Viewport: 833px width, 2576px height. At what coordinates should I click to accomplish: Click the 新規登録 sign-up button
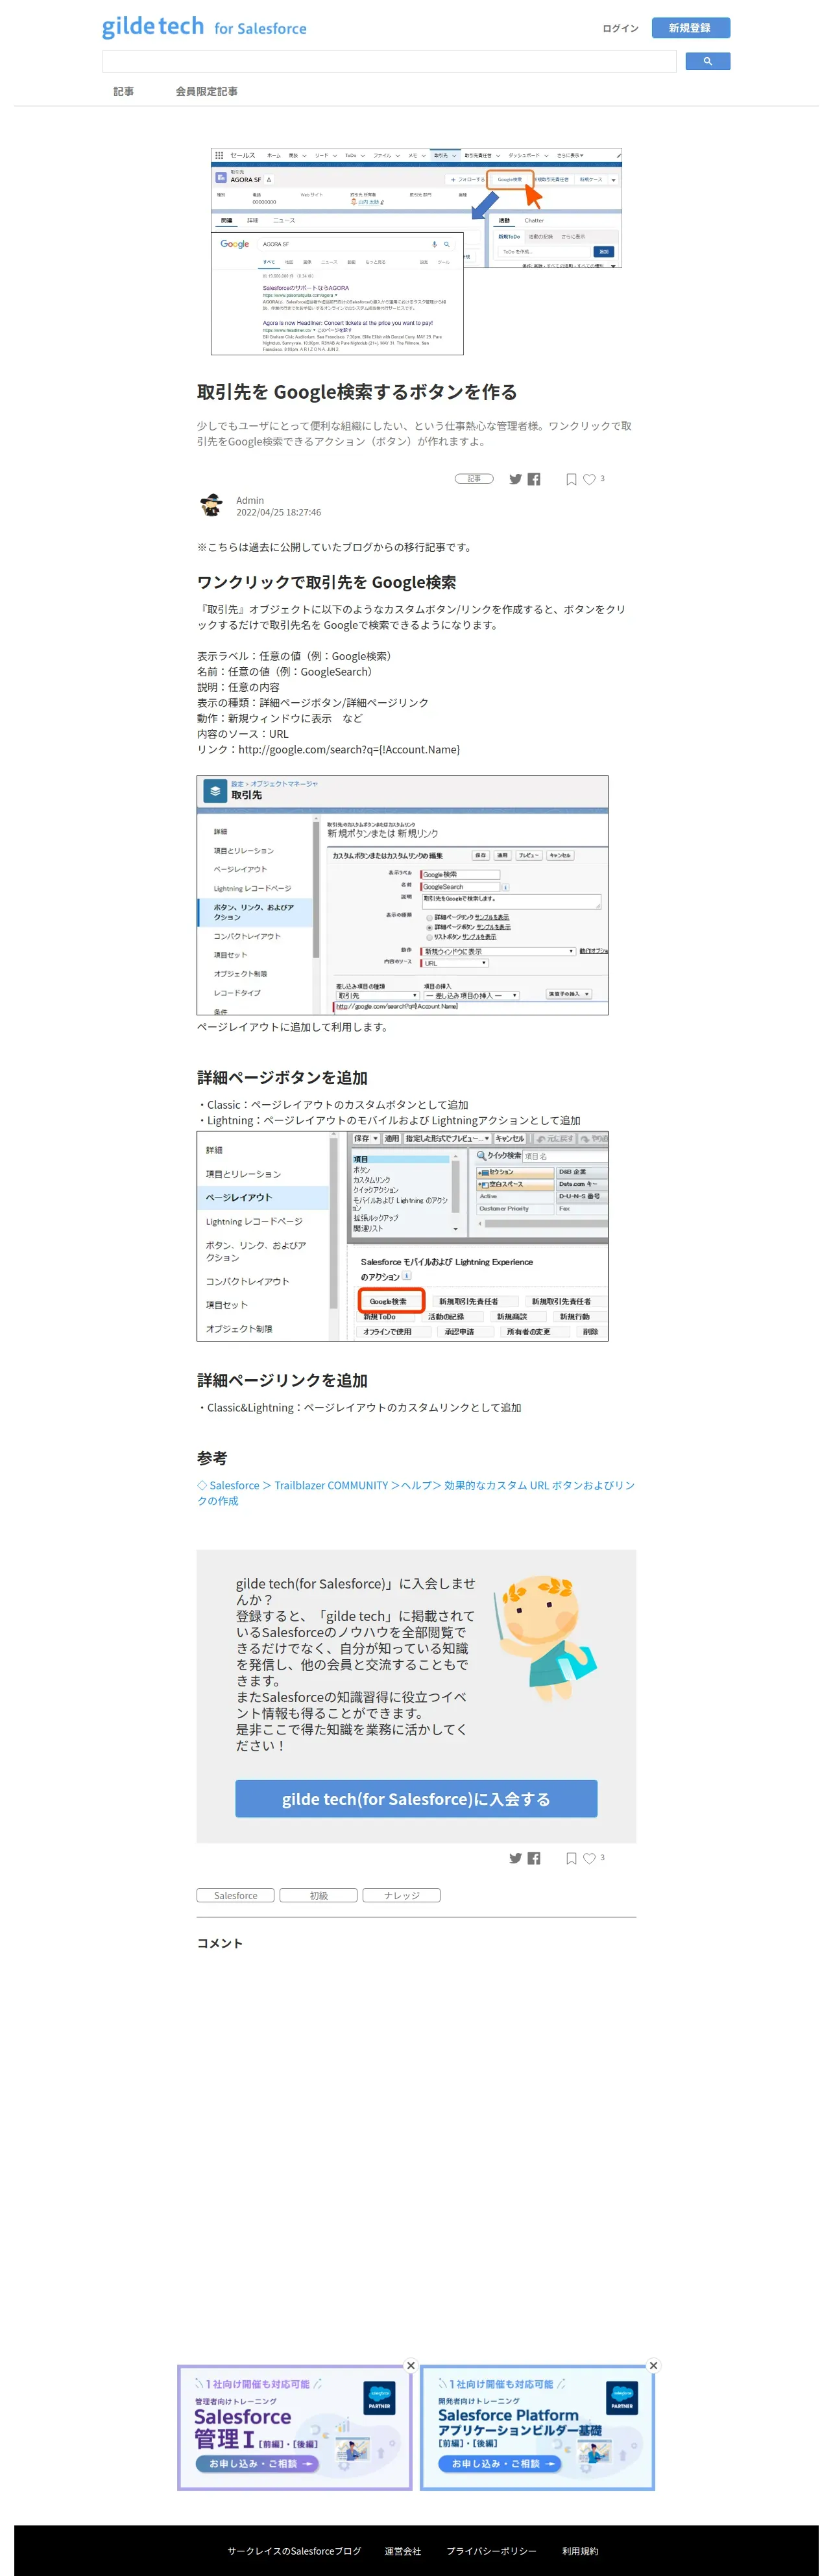point(690,28)
